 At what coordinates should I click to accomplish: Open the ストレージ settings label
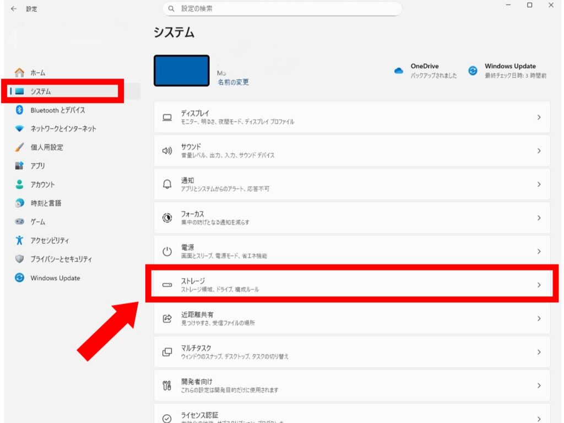click(193, 280)
